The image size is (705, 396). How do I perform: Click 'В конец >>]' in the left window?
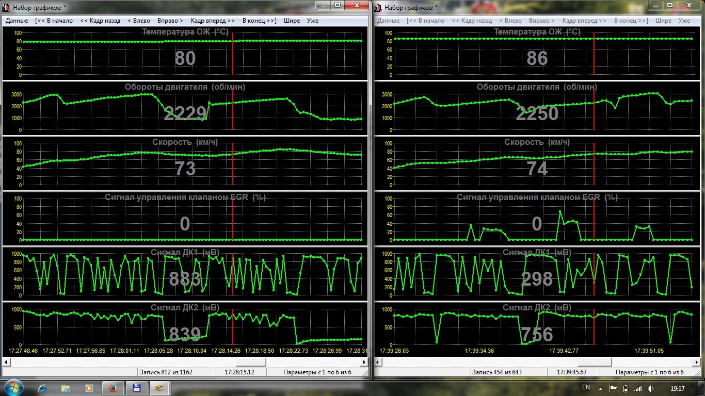260,21
